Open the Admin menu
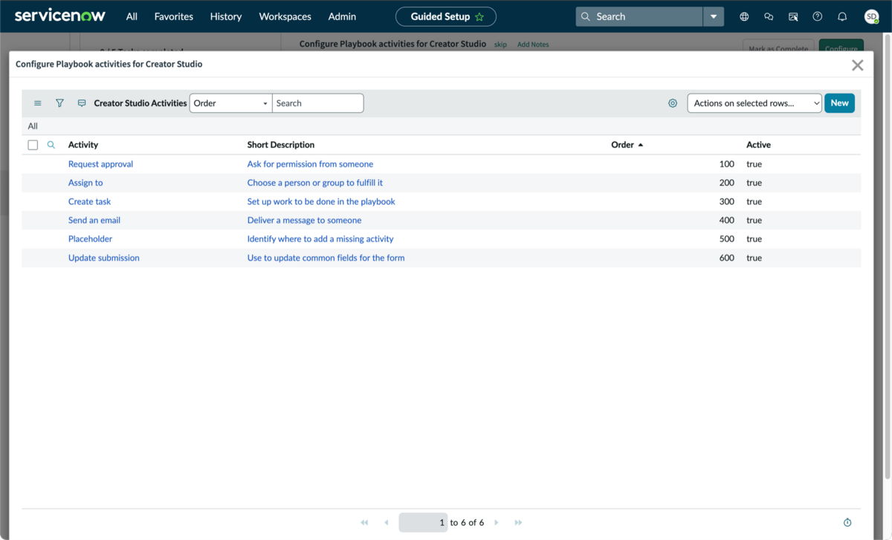 [342, 16]
